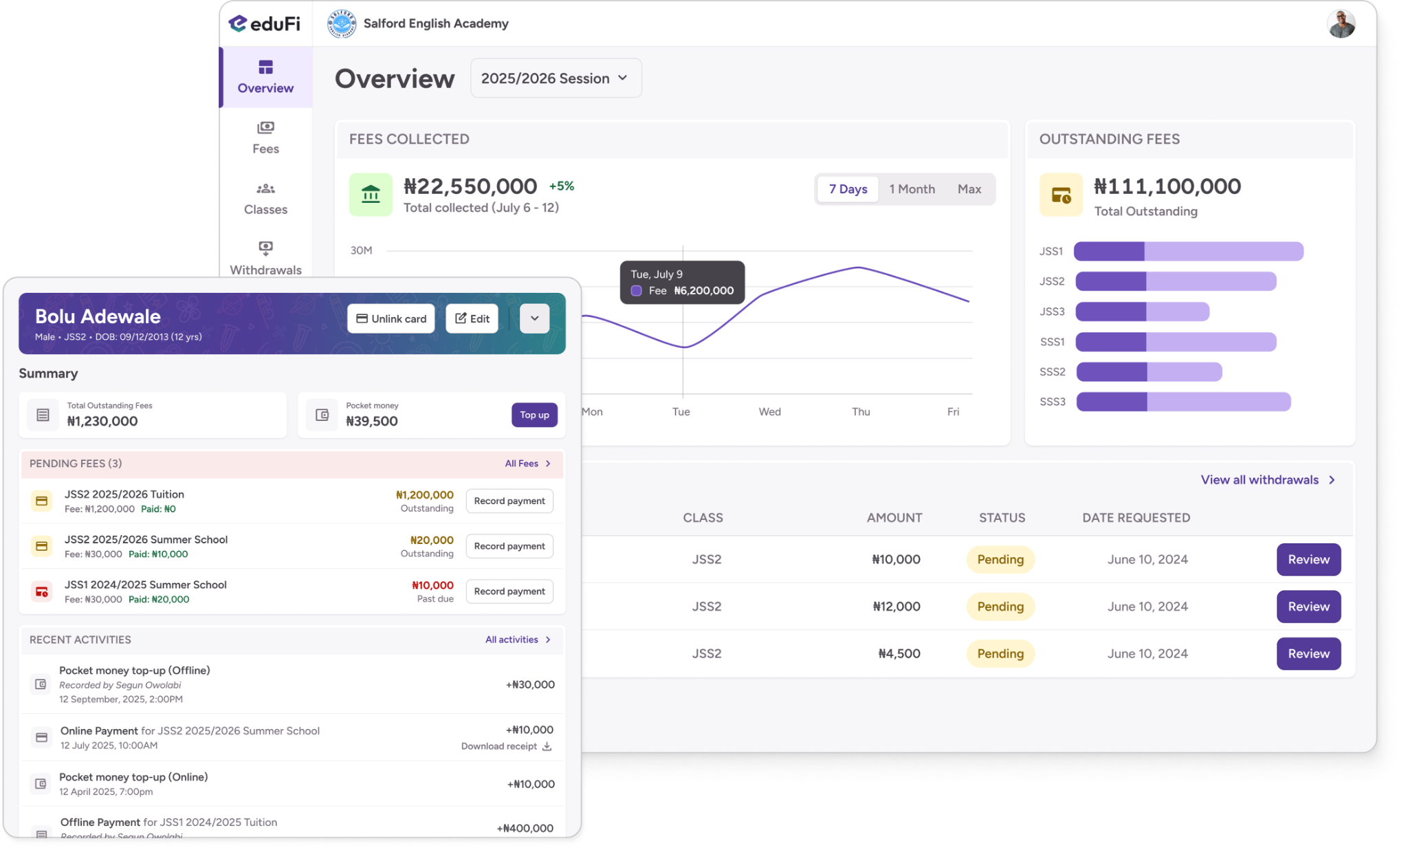
Task: Click the SSS3 outstanding fees bar
Action: tap(1183, 402)
